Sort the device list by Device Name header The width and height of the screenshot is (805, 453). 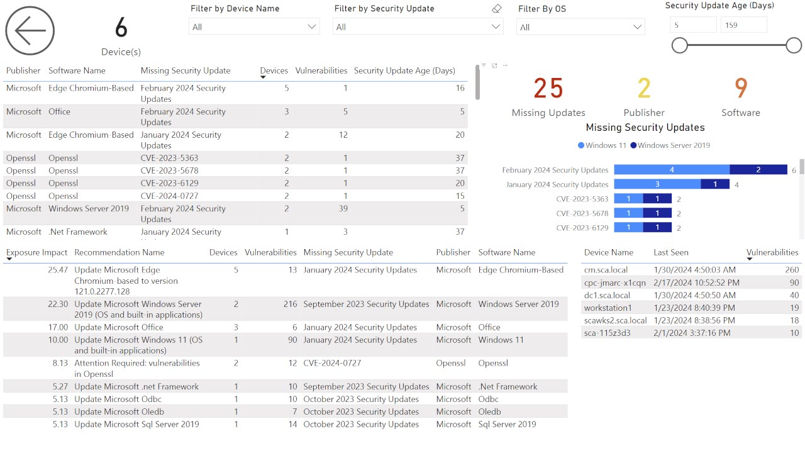pos(609,252)
